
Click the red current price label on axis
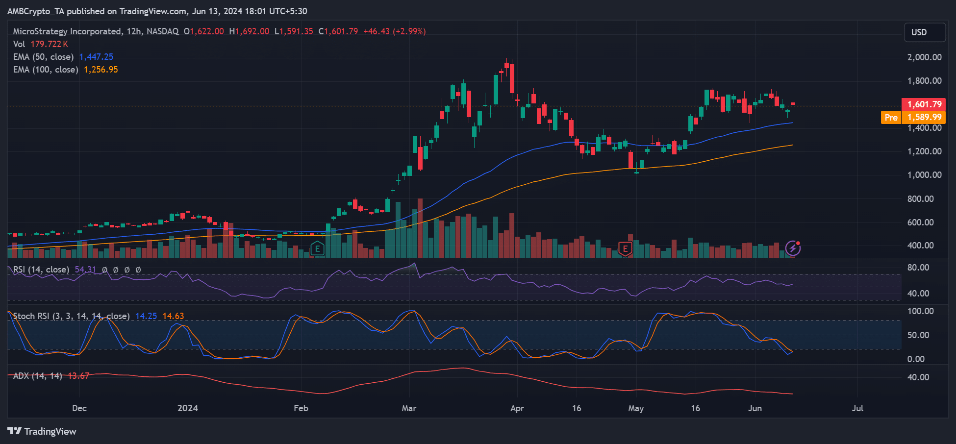(924, 104)
